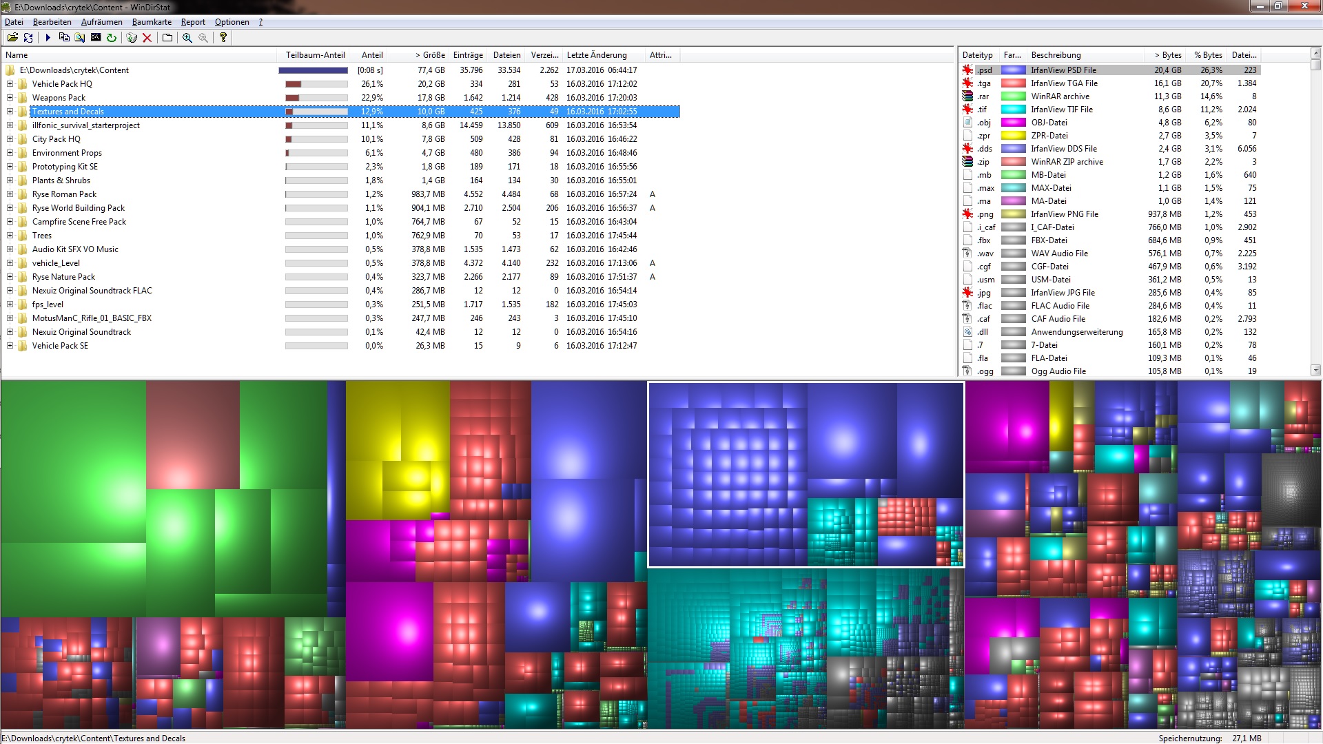Expand the City Pack HQ folder
Image resolution: width=1323 pixels, height=744 pixels.
(x=10, y=139)
